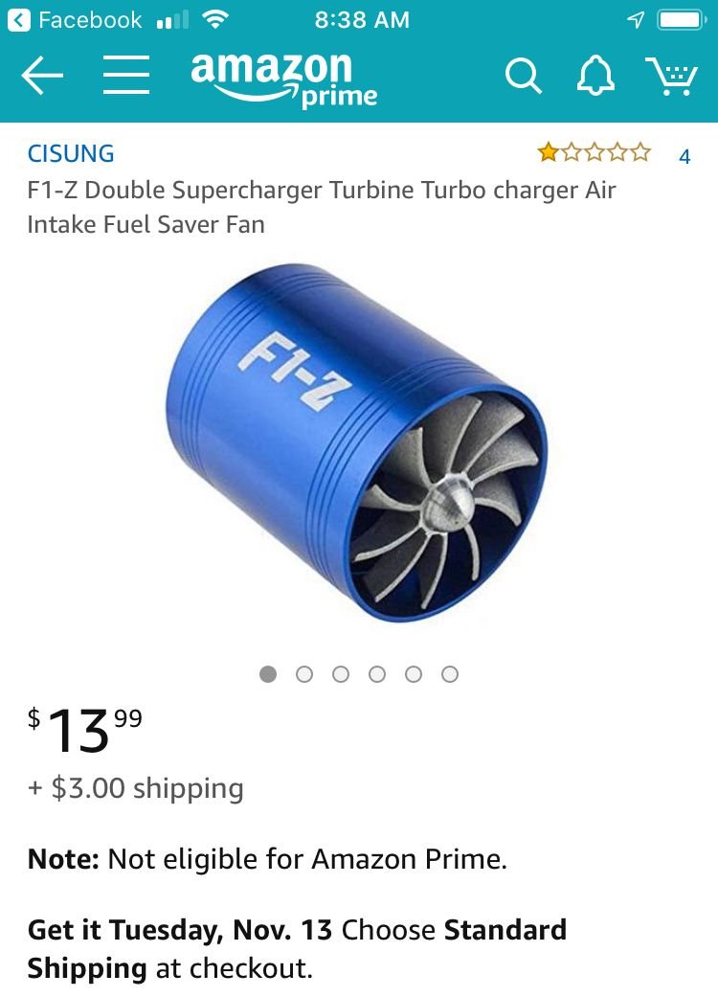The image size is (718, 997).
Task: Open the search magnifier icon
Action: click(x=523, y=77)
